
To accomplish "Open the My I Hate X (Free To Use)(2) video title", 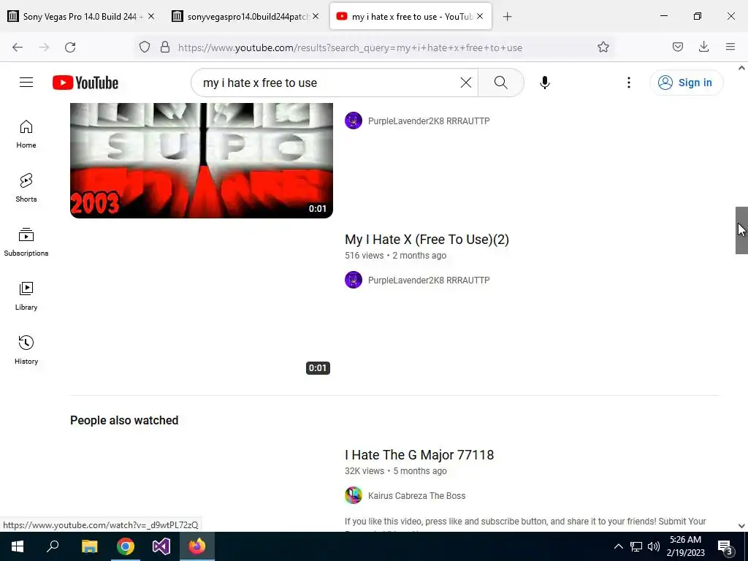I will tap(427, 240).
